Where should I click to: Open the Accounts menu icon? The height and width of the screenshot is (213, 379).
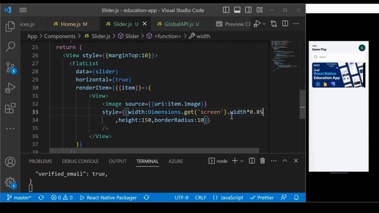(x=10, y=162)
